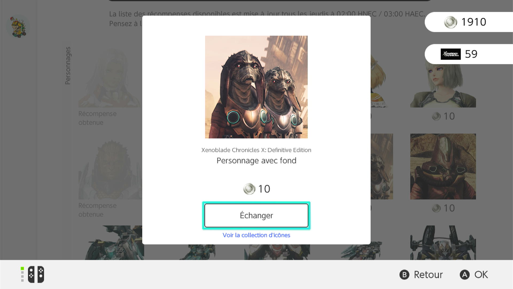The width and height of the screenshot is (513, 289).
Task: Click the Échanger button
Action: coord(256,215)
